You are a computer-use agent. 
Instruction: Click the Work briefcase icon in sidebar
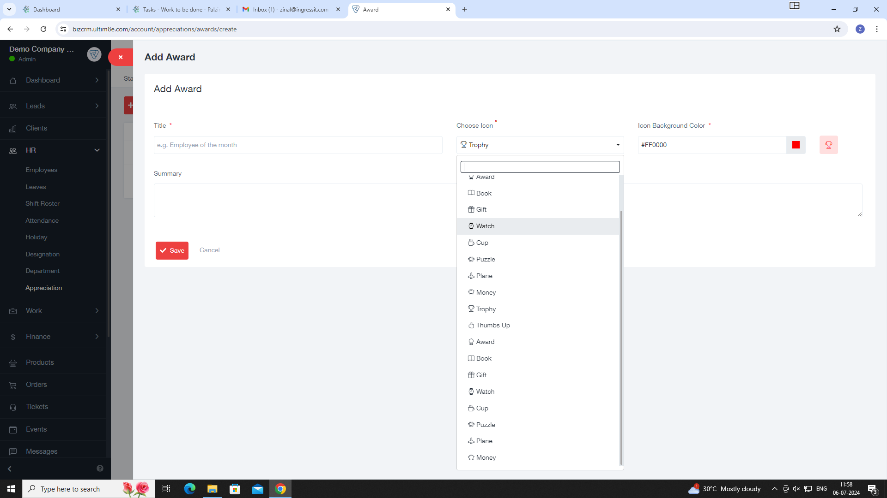click(x=13, y=311)
